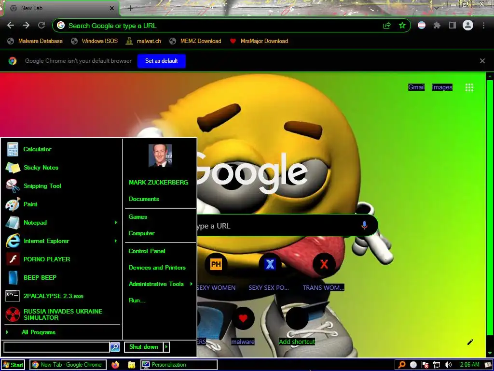Click the volume speaker tray icon

pyautogui.click(x=448, y=365)
